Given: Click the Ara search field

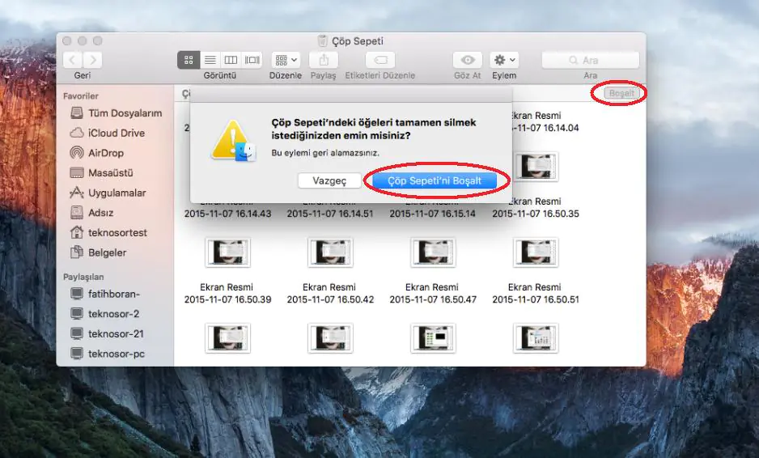Looking at the screenshot, I should click(x=590, y=60).
